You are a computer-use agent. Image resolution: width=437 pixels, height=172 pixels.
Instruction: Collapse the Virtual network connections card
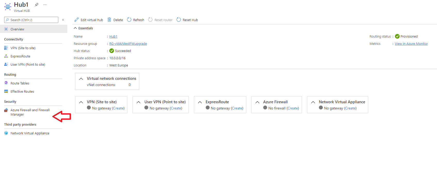pyautogui.click(x=81, y=79)
